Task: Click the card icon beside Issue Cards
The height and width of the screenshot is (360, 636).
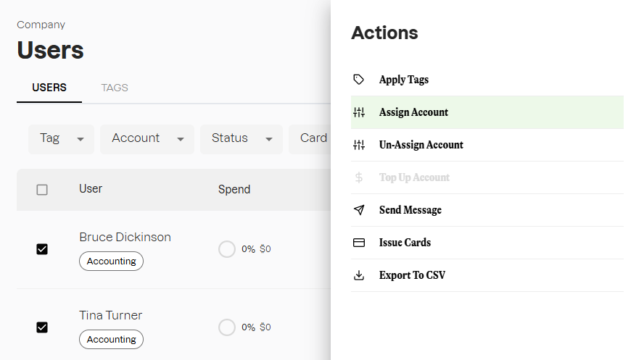Action: click(359, 243)
